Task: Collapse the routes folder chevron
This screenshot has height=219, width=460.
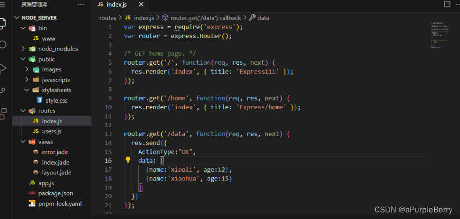Action: point(23,111)
